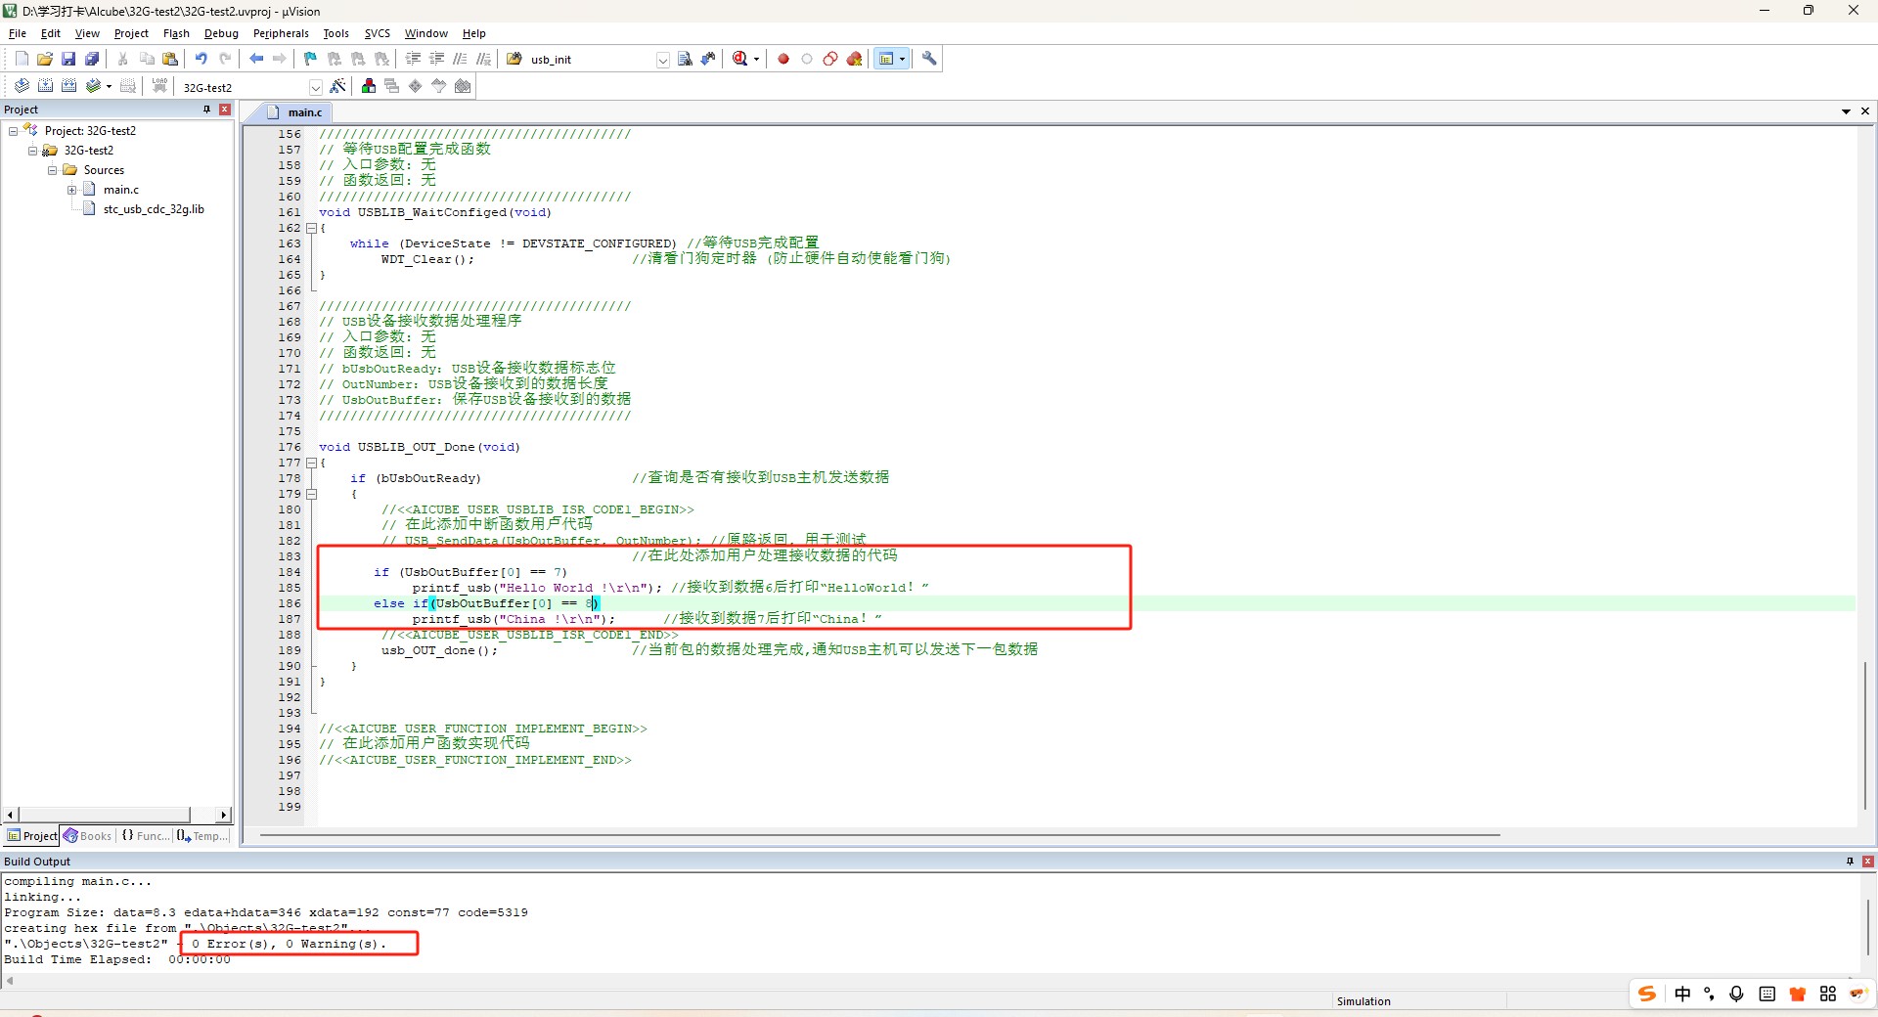Click the Undo arrow icon
1878x1017 pixels.
[201, 59]
